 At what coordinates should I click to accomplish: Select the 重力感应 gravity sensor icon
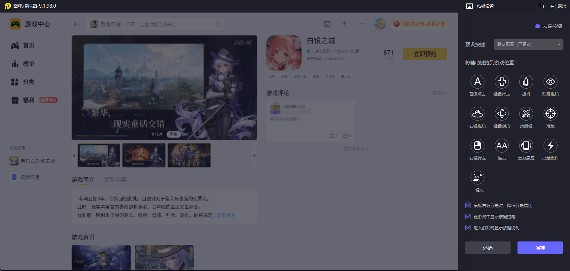click(526, 146)
